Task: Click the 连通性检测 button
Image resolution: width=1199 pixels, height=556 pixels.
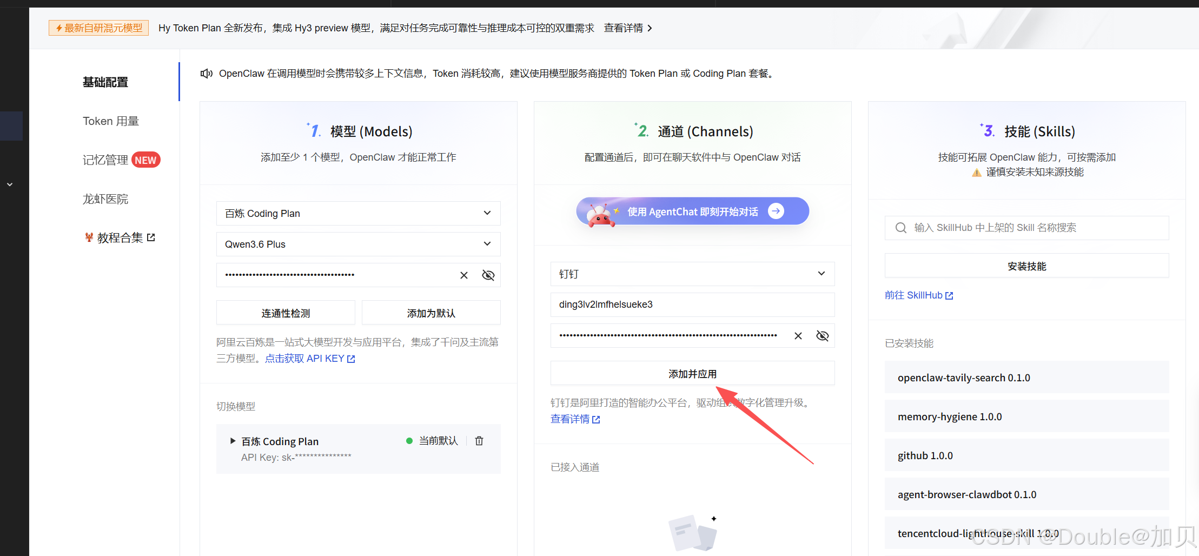Action: click(x=286, y=313)
